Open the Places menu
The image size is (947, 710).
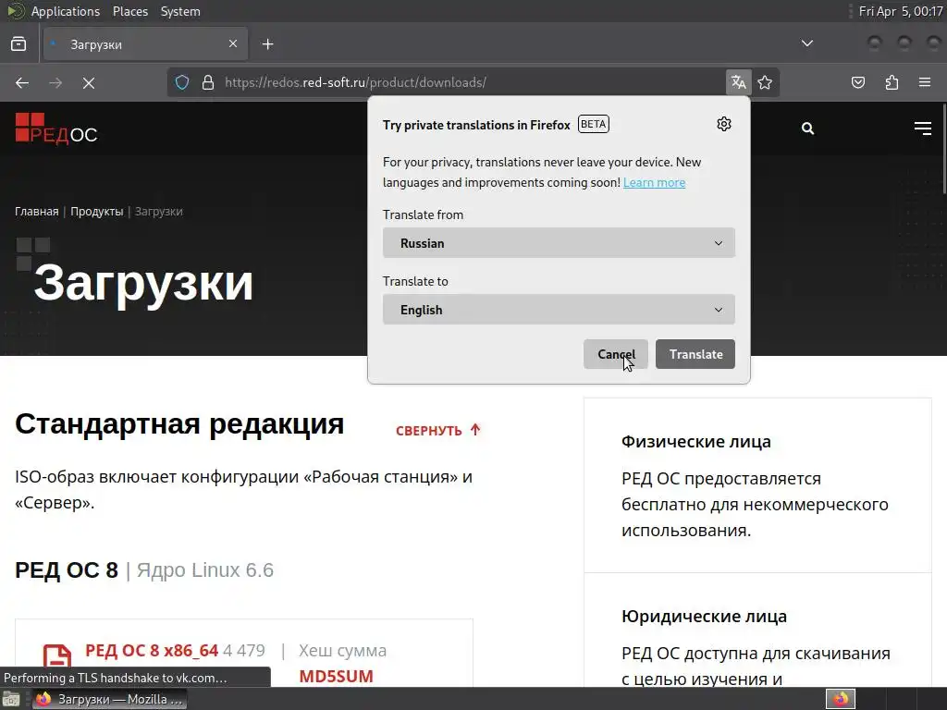tap(129, 11)
